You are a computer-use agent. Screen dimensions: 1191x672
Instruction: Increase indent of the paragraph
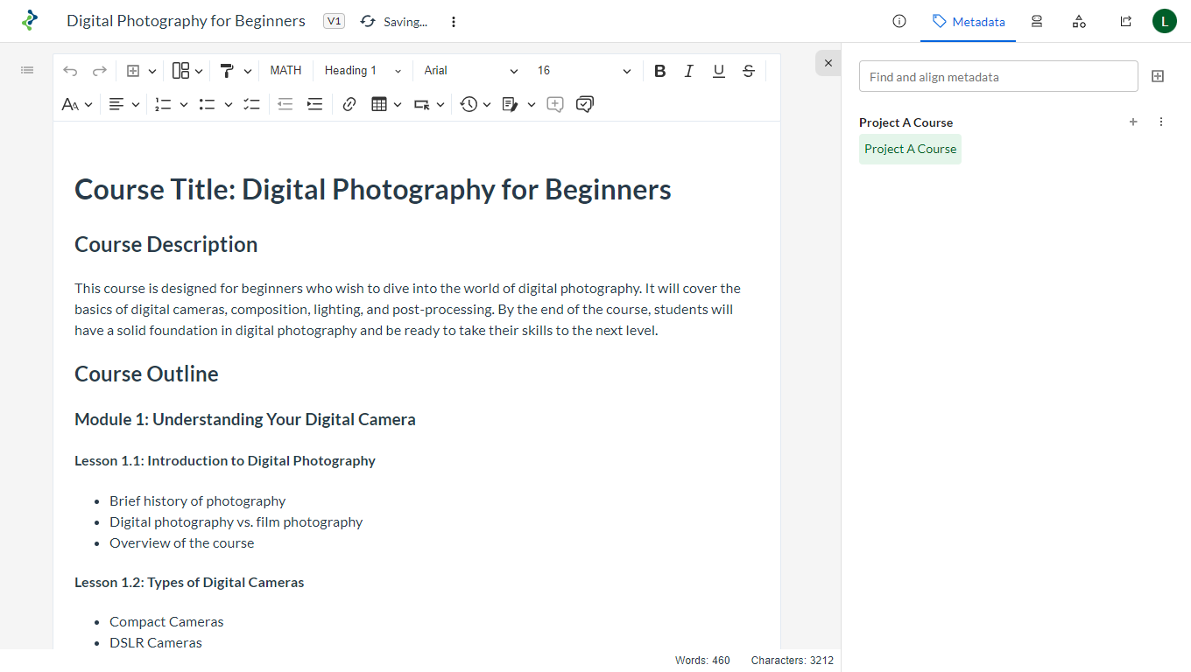coord(314,104)
